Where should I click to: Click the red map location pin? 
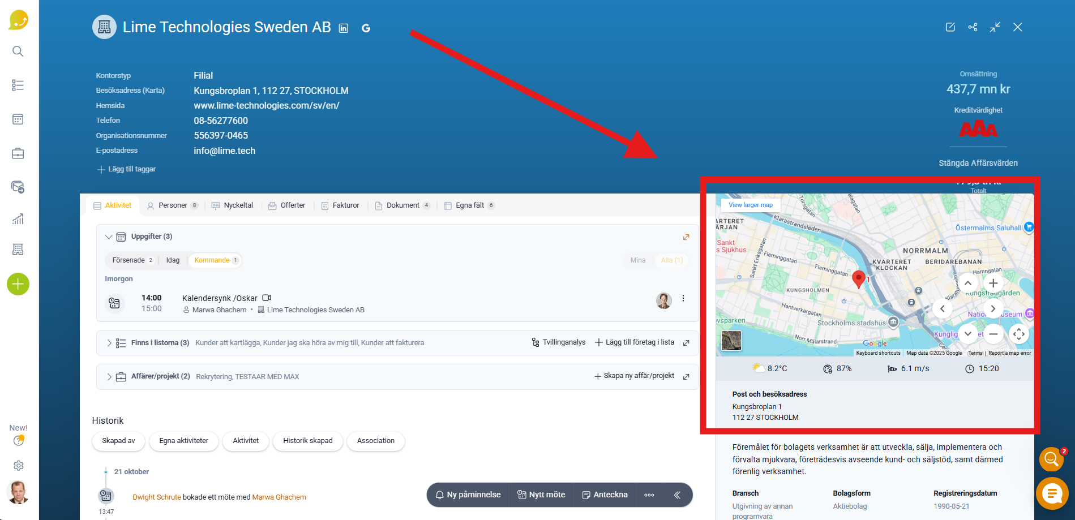click(859, 279)
